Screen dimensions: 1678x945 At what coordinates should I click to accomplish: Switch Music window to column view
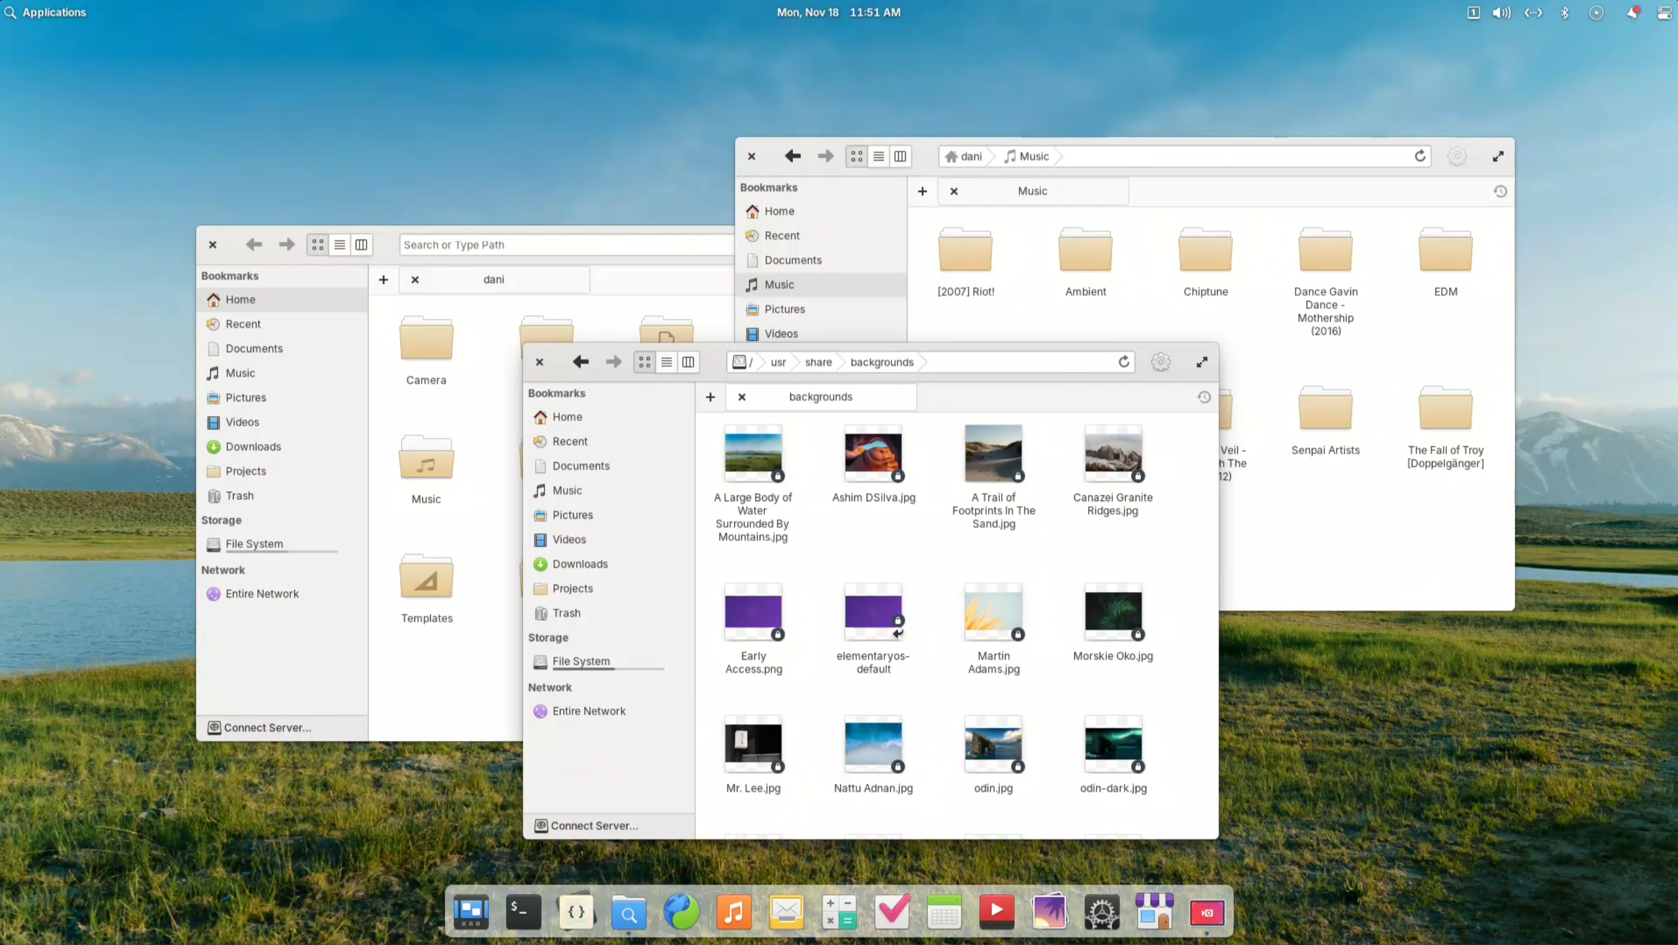(900, 157)
